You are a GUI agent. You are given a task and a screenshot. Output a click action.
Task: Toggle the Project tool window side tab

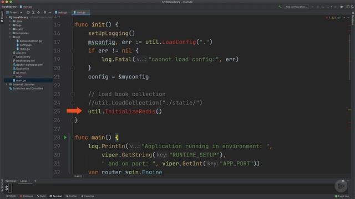tap(2, 17)
